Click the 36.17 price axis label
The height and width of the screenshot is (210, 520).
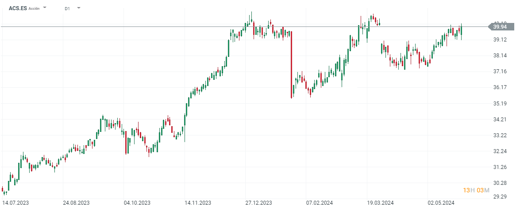pyautogui.click(x=500, y=87)
